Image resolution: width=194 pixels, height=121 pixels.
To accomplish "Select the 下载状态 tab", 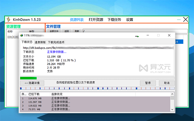I will click(x=27, y=42).
